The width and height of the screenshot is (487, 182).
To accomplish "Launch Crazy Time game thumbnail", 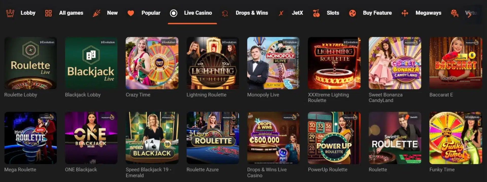I will pyautogui.click(x=152, y=63).
